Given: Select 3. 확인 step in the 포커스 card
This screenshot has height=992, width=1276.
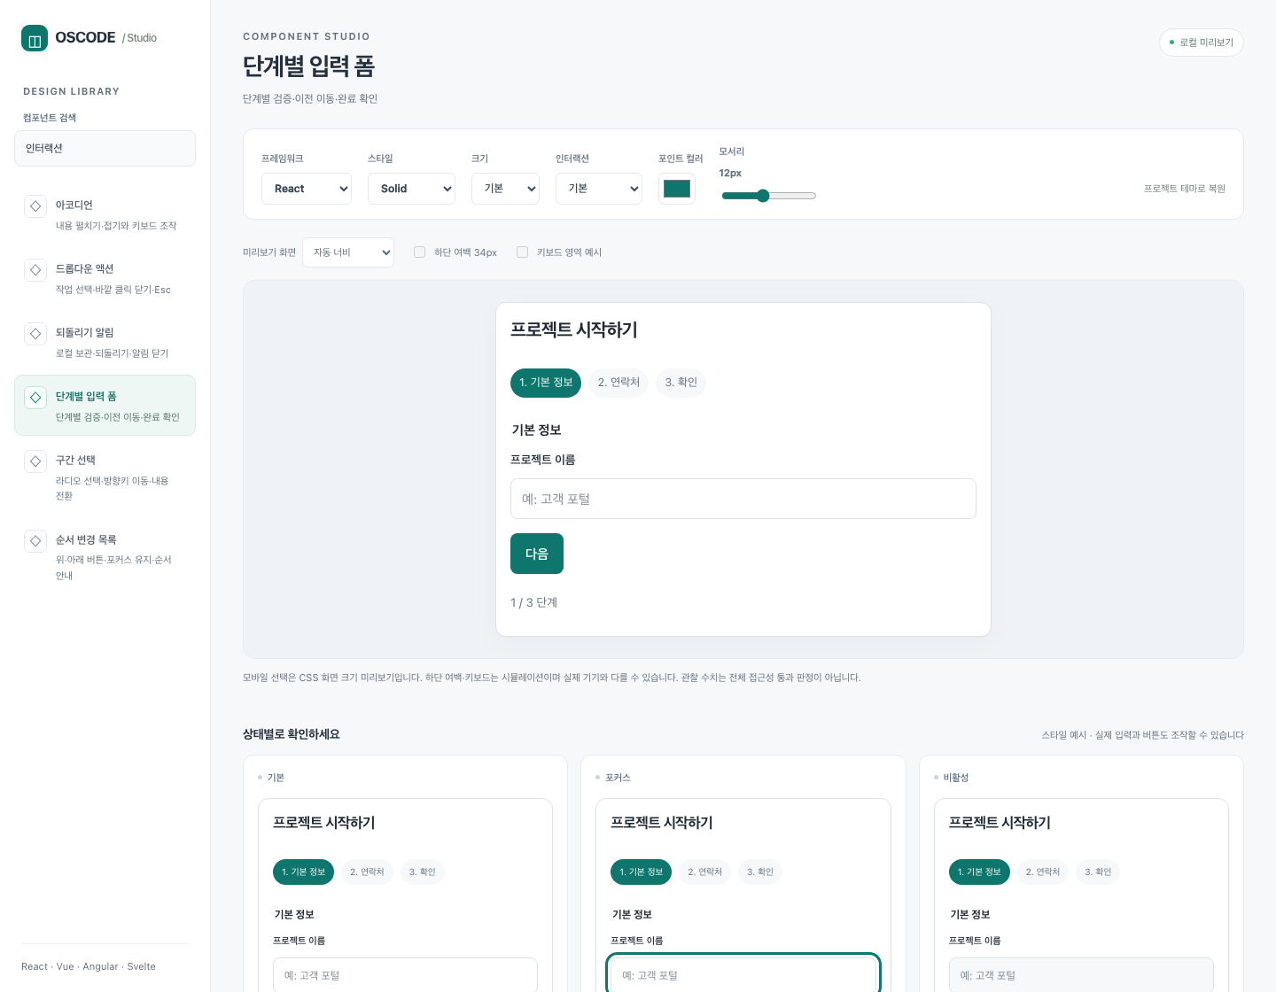Looking at the screenshot, I should pyautogui.click(x=760, y=872).
